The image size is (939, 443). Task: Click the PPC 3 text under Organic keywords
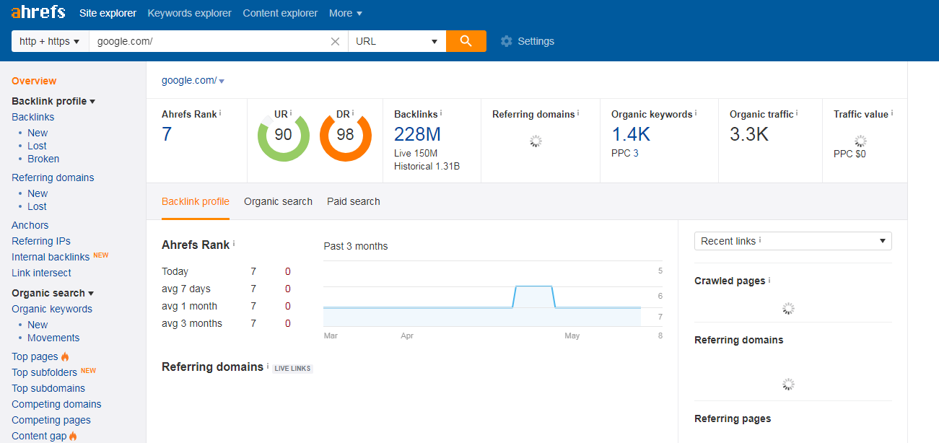(x=625, y=153)
